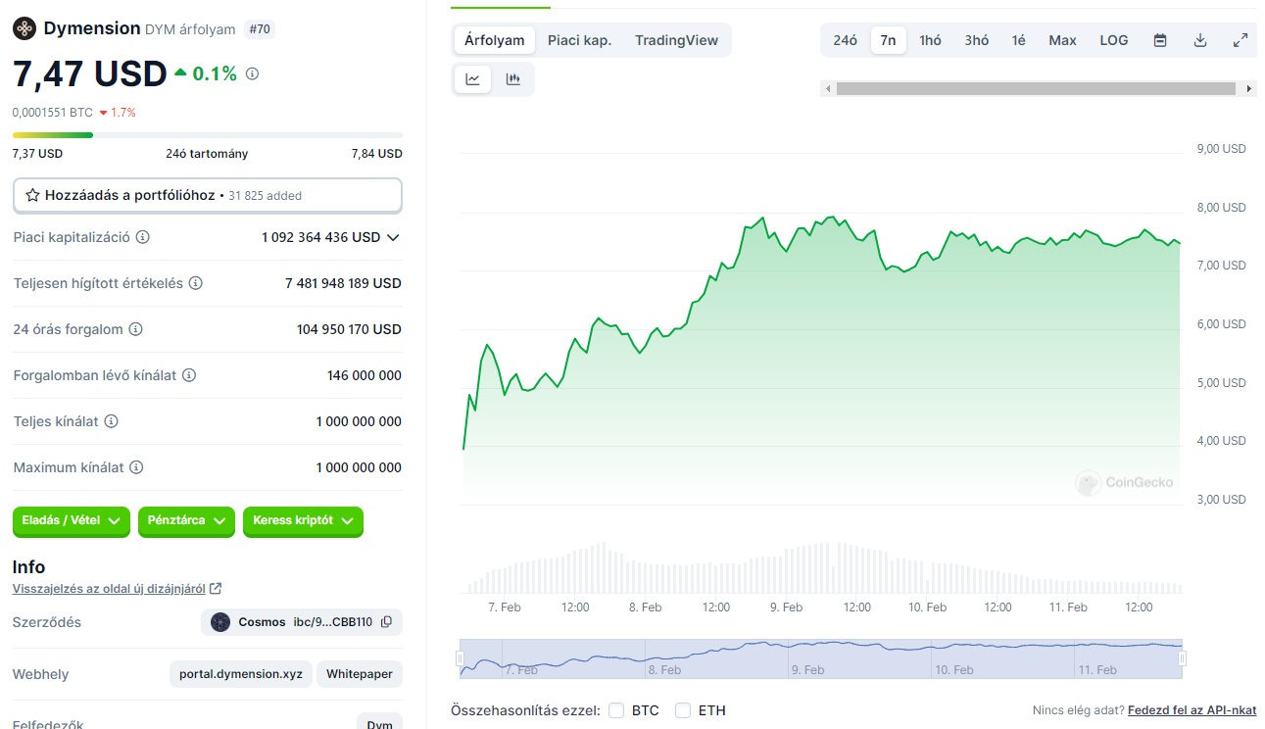The width and height of the screenshot is (1265, 729).
Task: Expand the market cap value chevron
Action: [x=394, y=237]
